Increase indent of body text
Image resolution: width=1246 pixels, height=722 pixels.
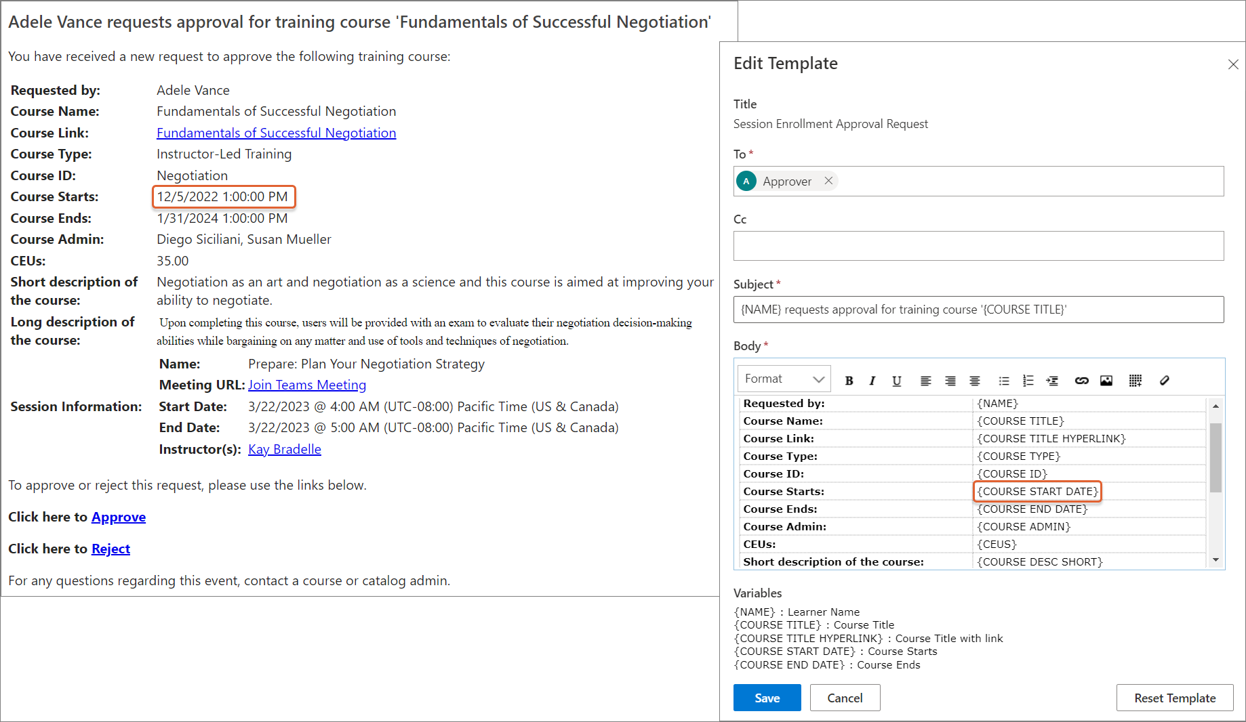(x=1052, y=381)
